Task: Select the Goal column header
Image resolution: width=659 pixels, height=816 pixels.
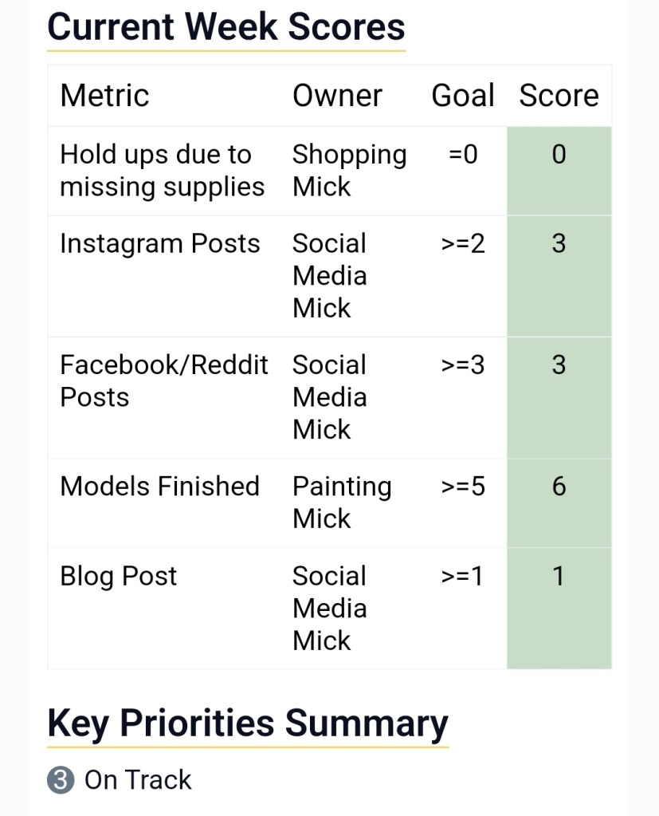Action: 462,96
